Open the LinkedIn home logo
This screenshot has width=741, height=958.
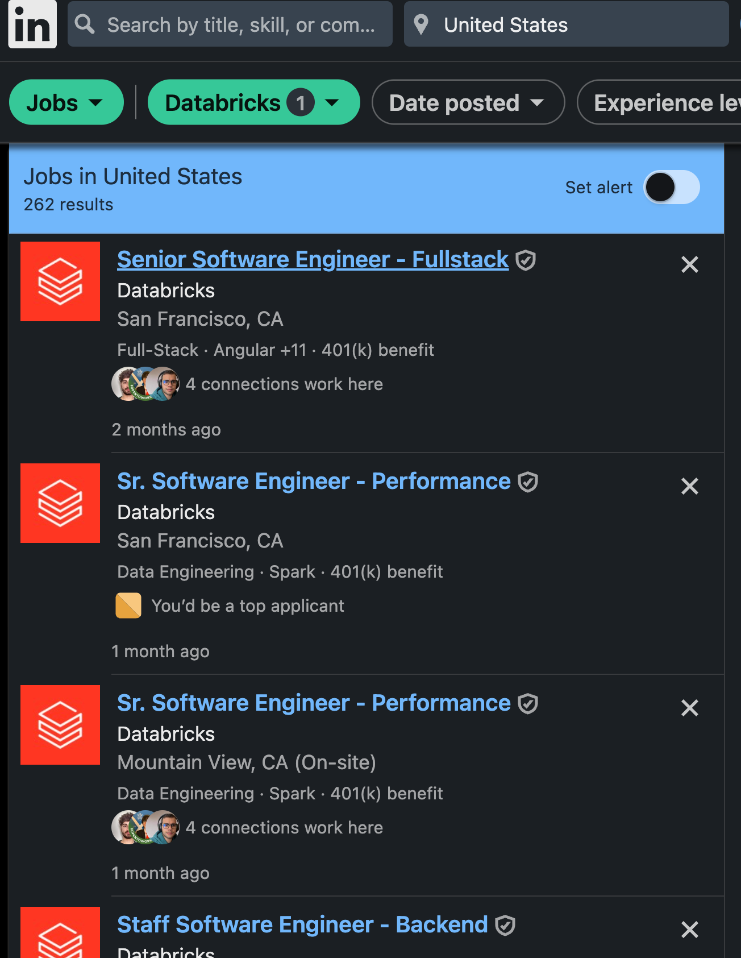coord(32,24)
